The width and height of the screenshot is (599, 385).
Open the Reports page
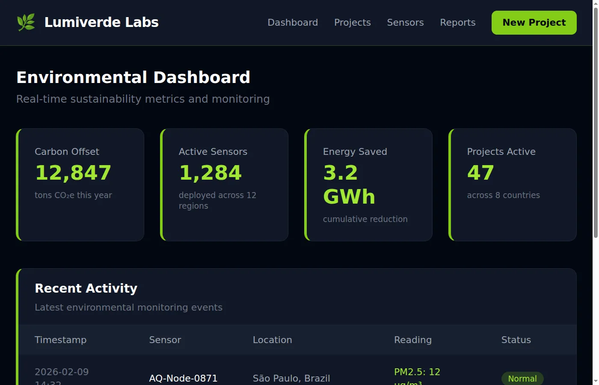(x=458, y=22)
